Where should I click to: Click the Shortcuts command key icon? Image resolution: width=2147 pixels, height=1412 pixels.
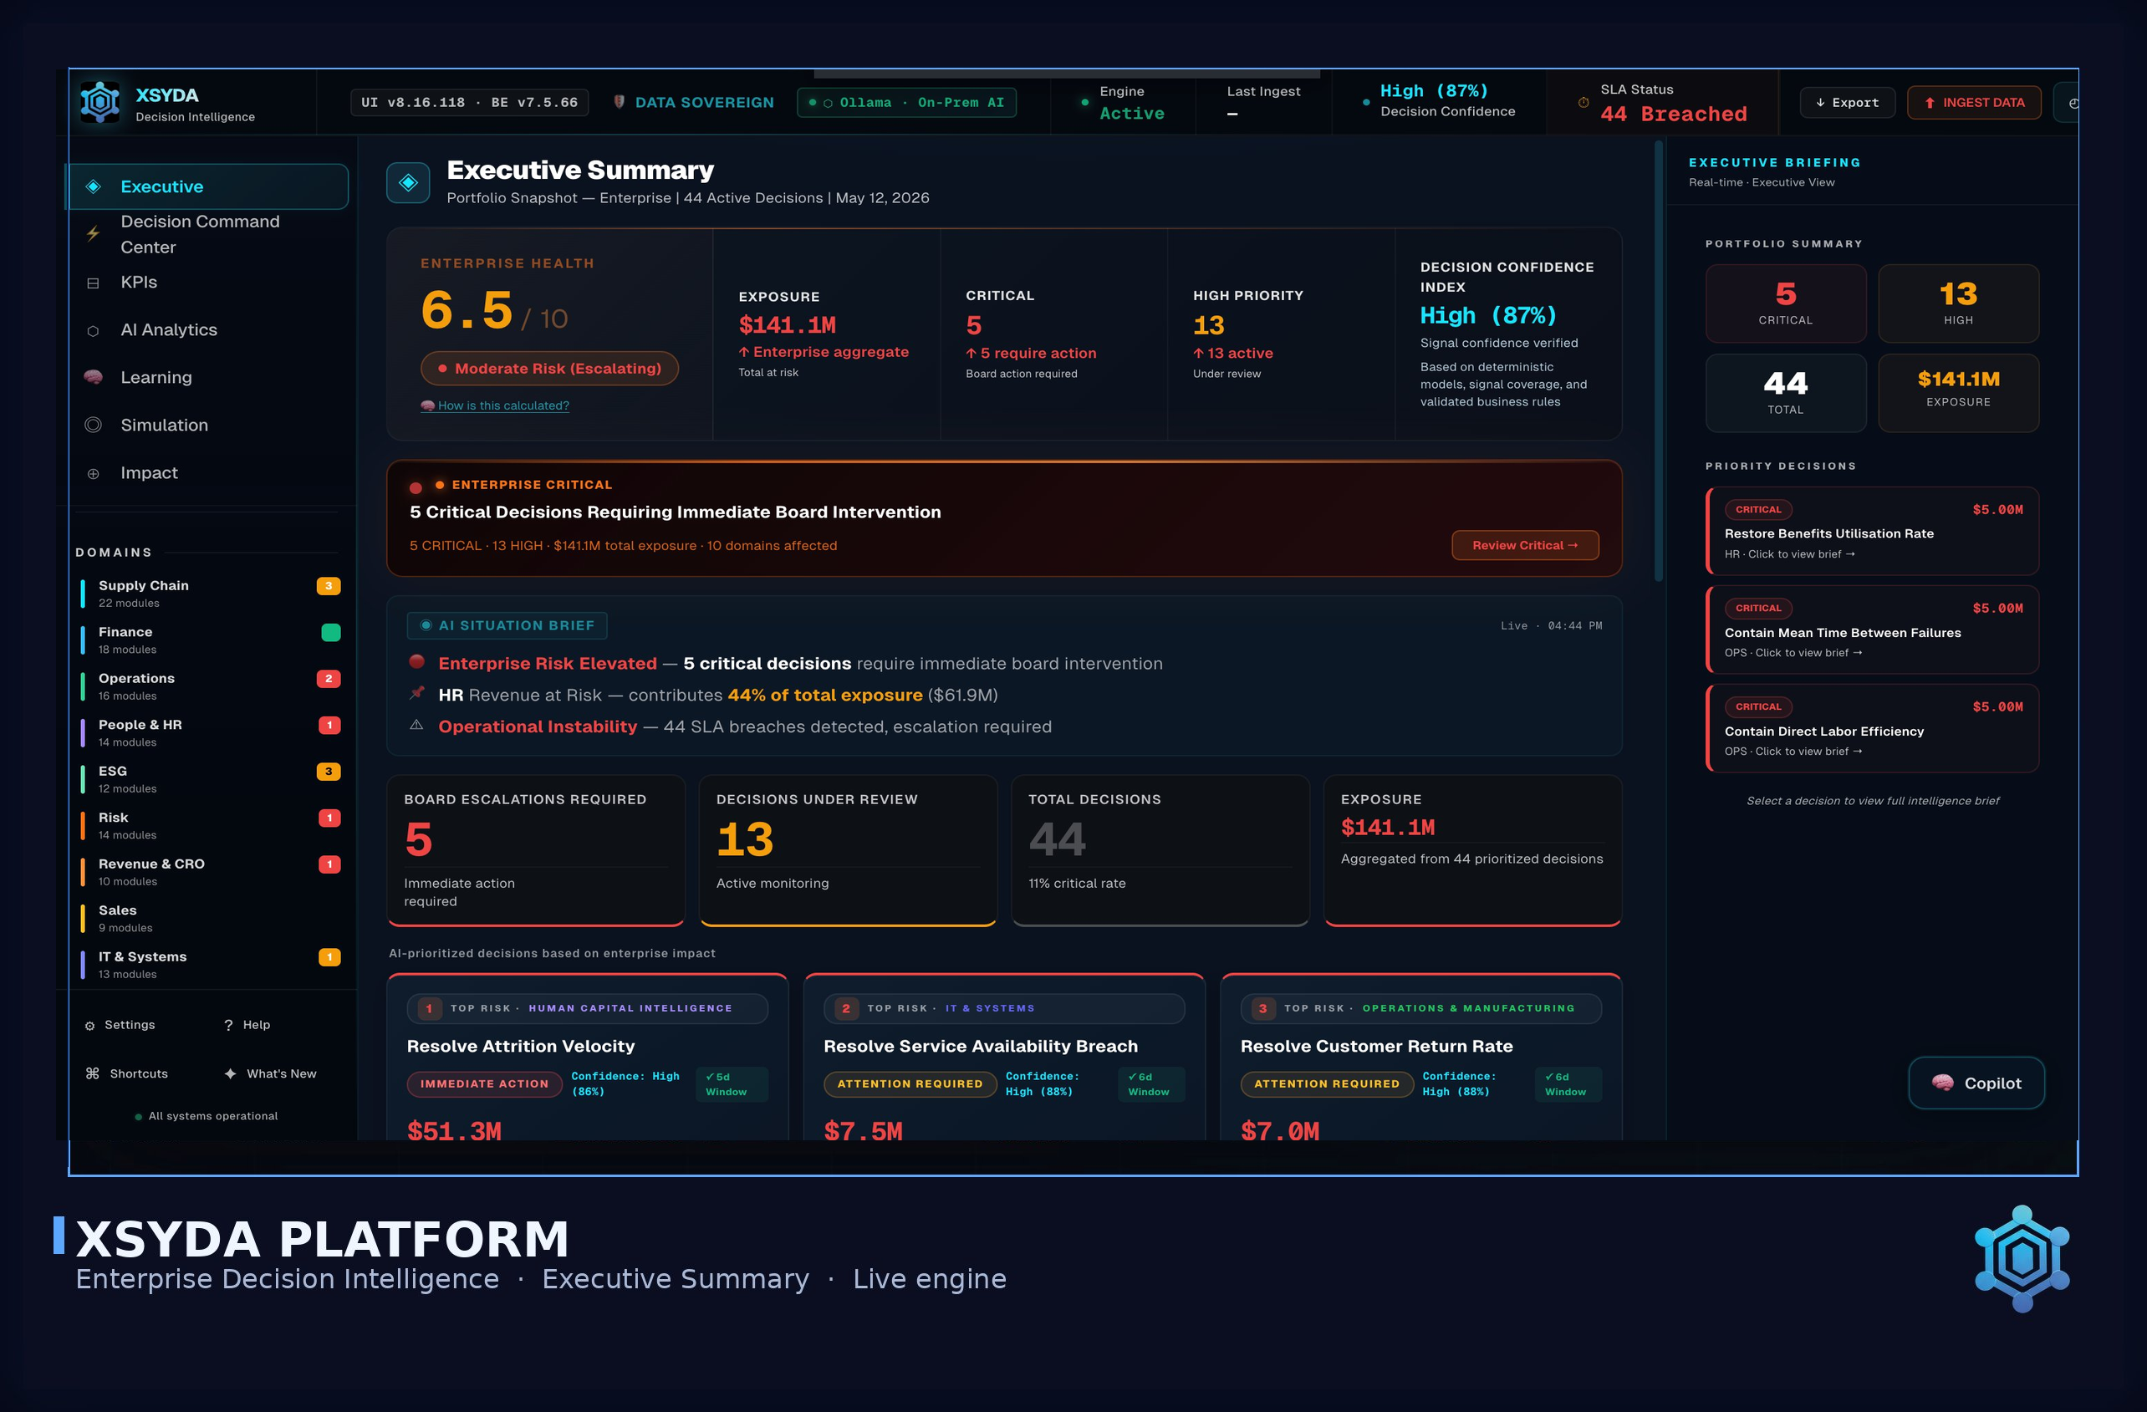coord(92,1073)
